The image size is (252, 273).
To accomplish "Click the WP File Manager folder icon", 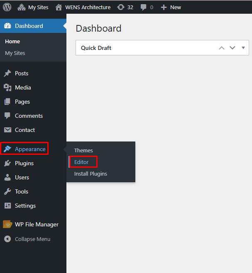I will [7, 224].
